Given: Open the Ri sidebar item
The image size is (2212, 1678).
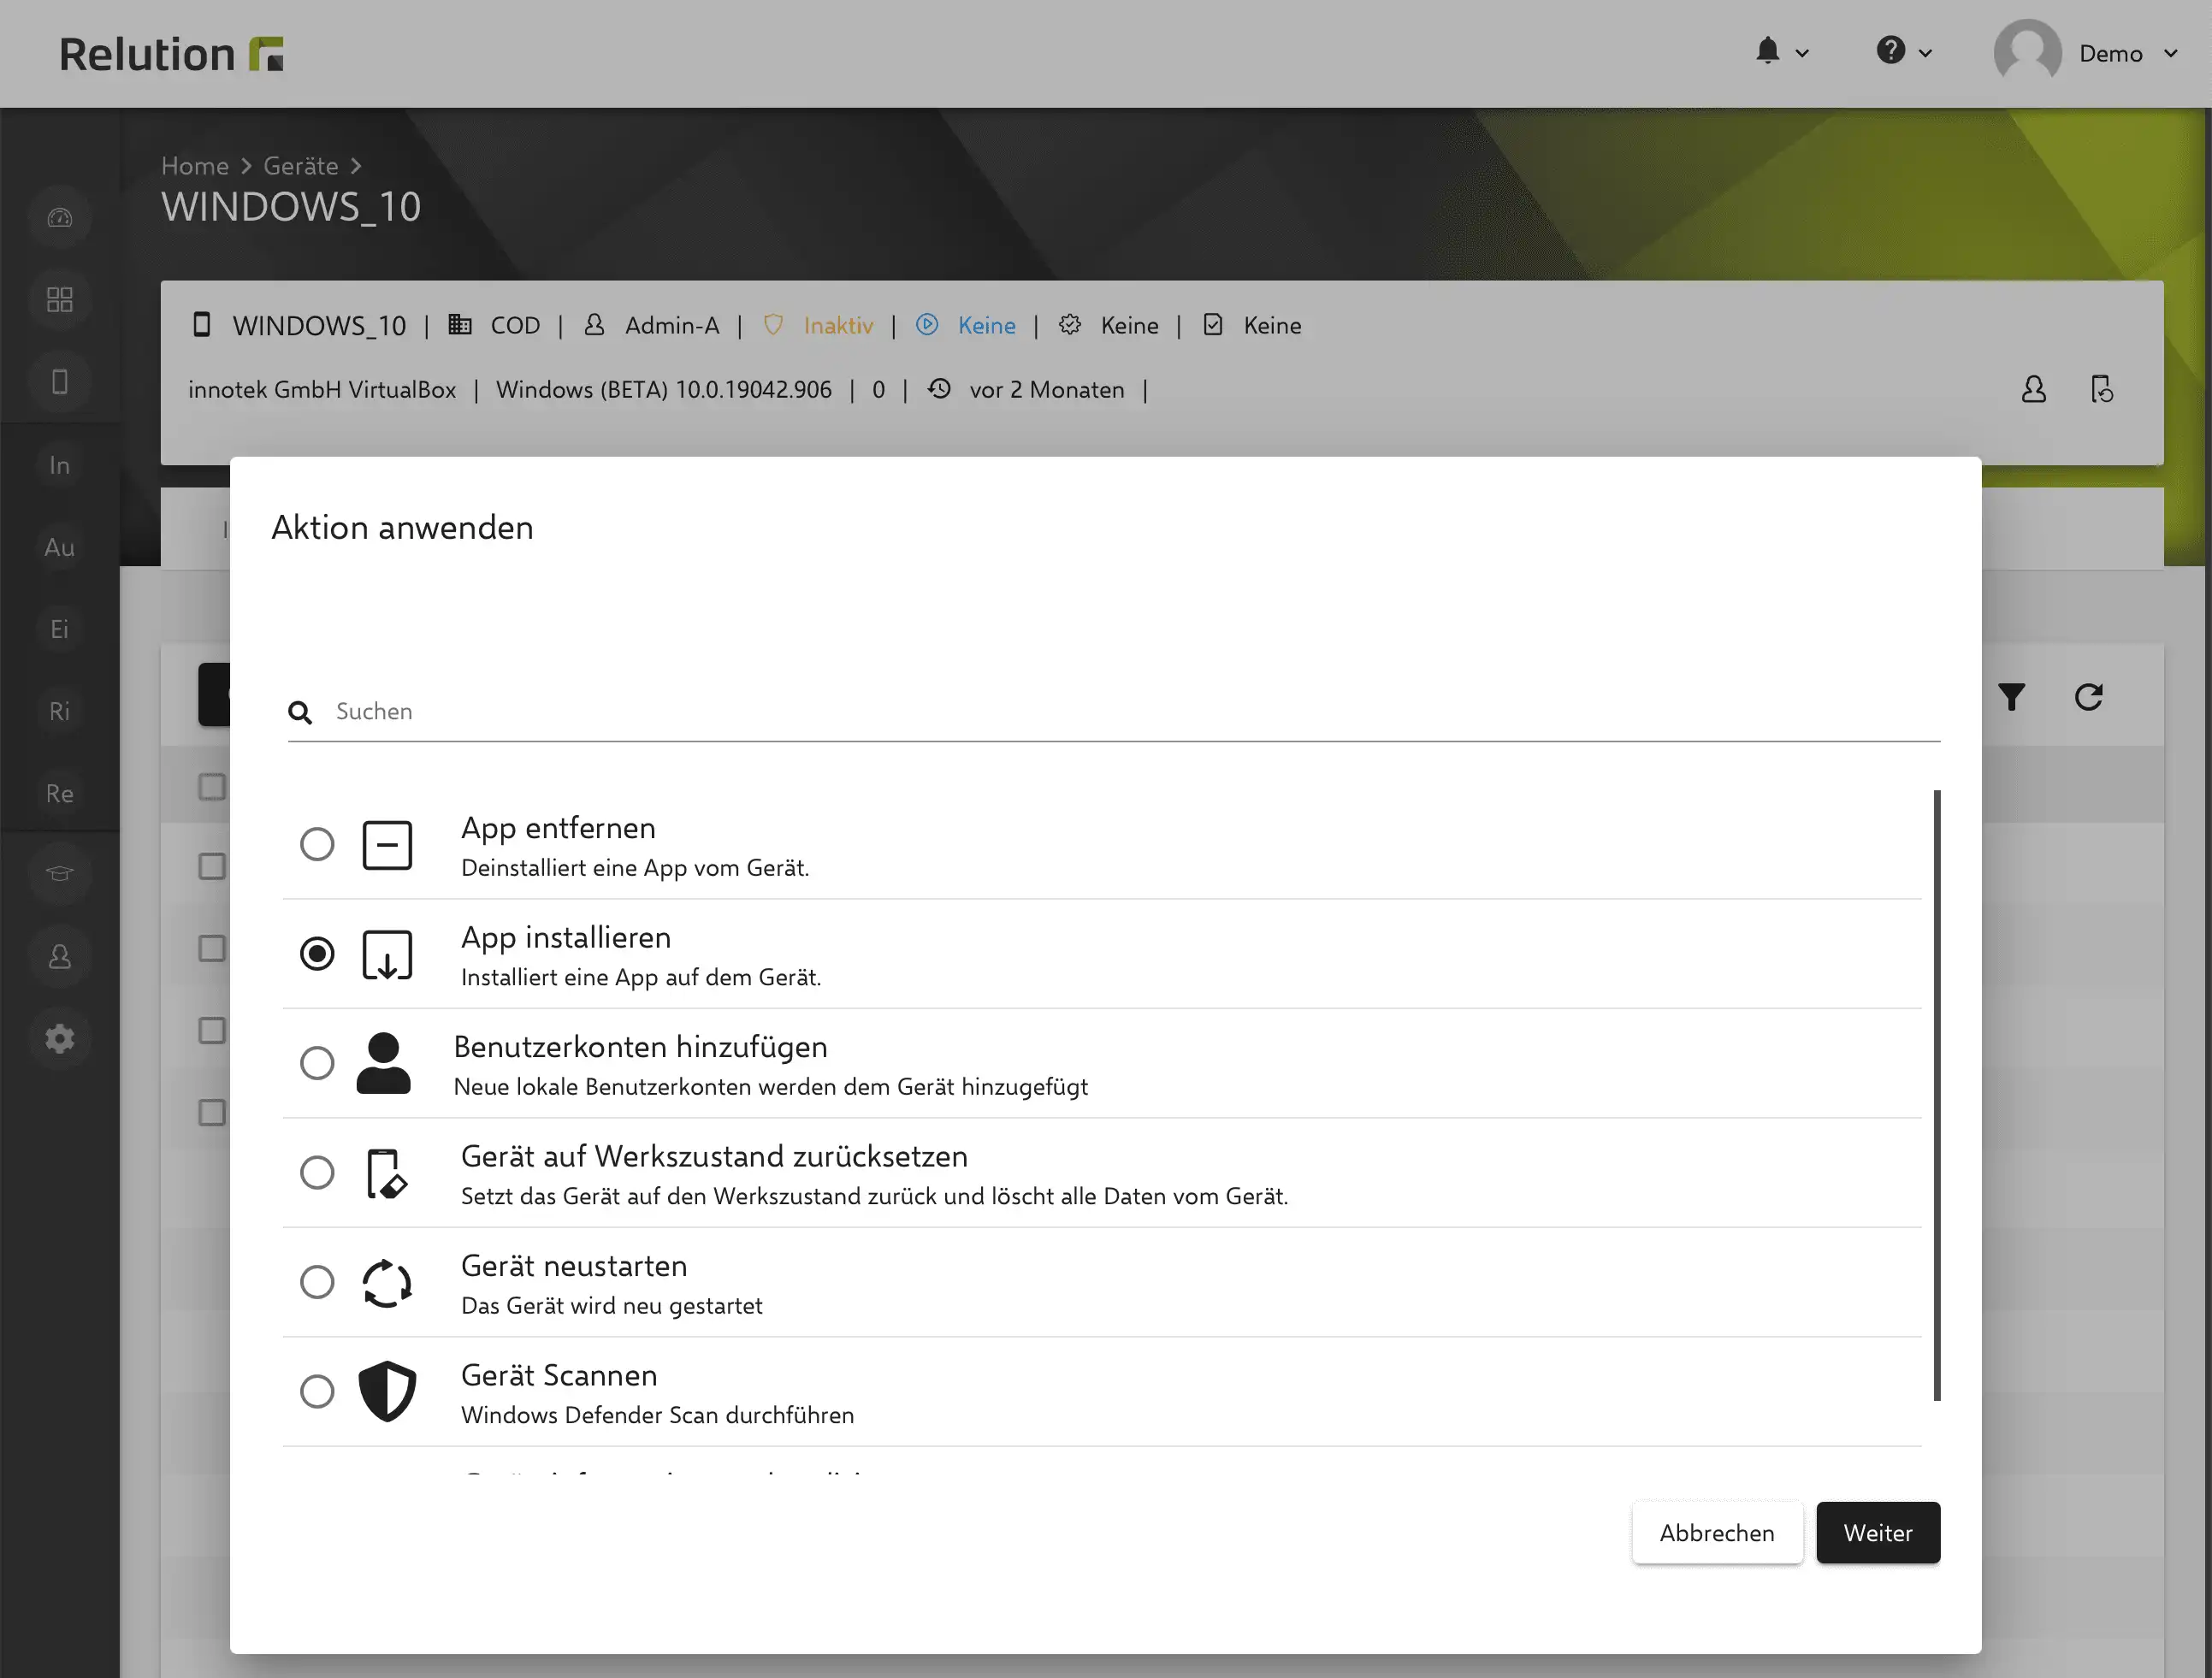Looking at the screenshot, I should click(60, 711).
